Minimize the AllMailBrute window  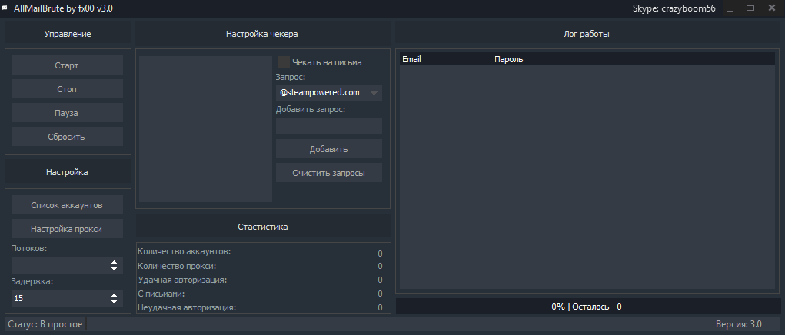[x=729, y=8]
